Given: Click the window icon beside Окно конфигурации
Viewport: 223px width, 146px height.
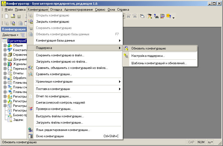Looking at the screenshot, I should point(31,136).
